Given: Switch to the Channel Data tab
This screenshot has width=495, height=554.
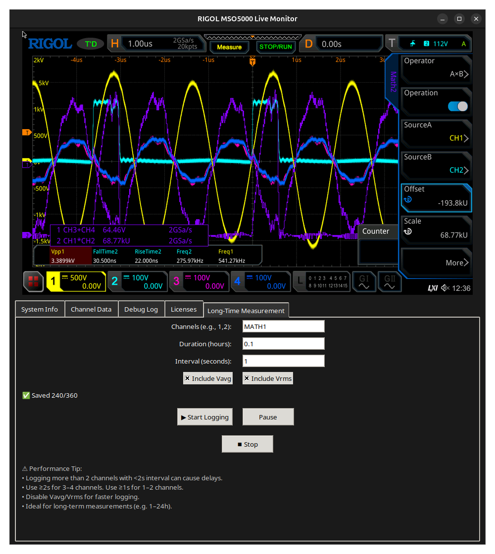Looking at the screenshot, I should coord(91,309).
